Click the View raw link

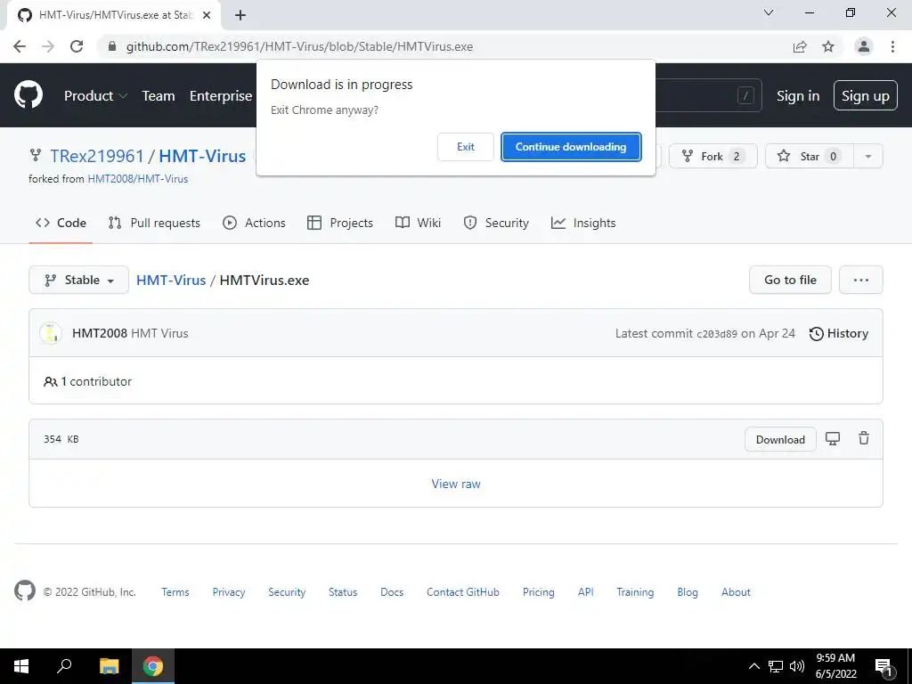click(456, 484)
